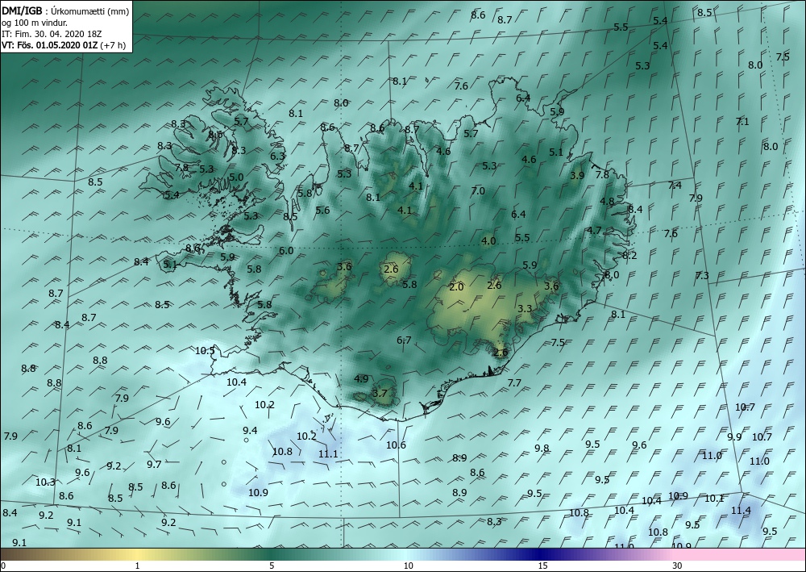
Task: Click the color scale tick labeled 1
Action: point(137,566)
